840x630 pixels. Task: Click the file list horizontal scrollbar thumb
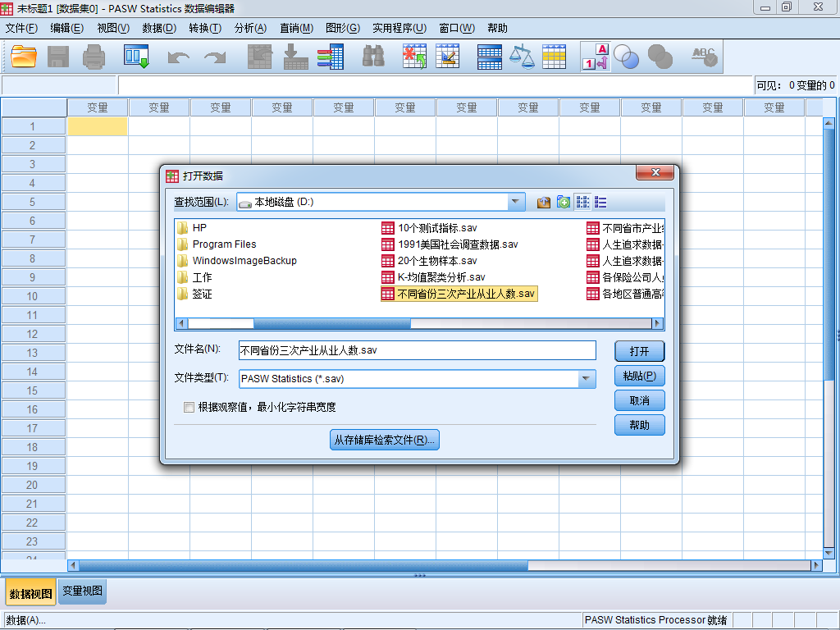coord(331,323)
